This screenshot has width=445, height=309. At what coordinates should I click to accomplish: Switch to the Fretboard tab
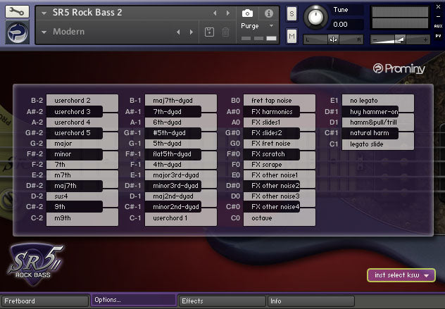(x=45, y=301)
